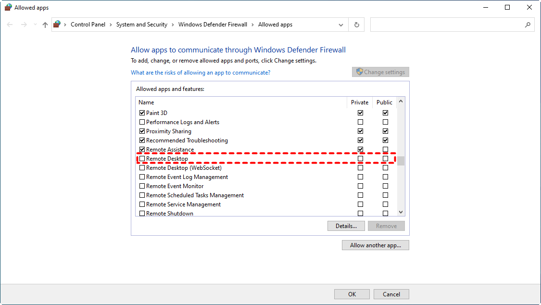This screenshot has width=541, height=305.
Task: Uncheck the Remote Assistance name checkbox
Action: 142,150
